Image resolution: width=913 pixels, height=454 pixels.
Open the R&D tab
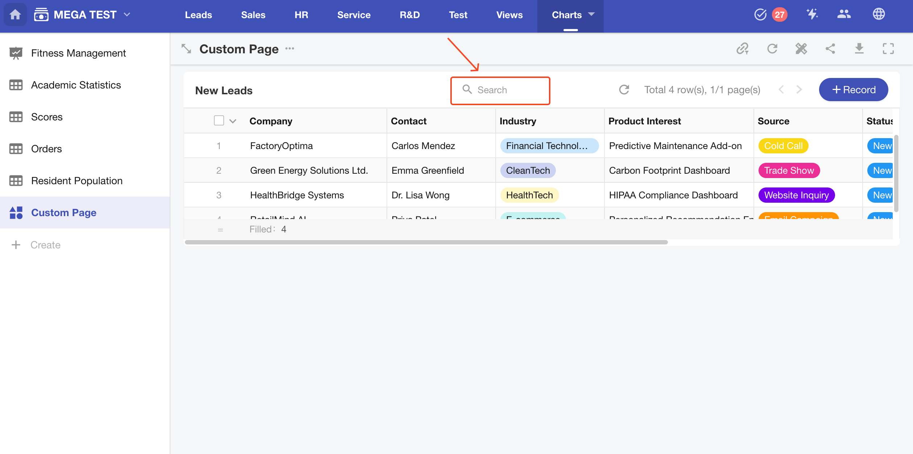pyautogui.click(x=410, y=15)
